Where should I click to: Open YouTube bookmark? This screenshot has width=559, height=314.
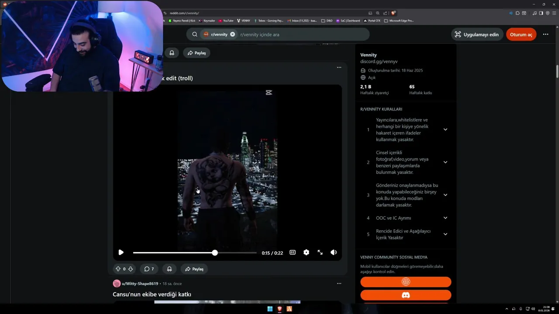coord(226,20)
